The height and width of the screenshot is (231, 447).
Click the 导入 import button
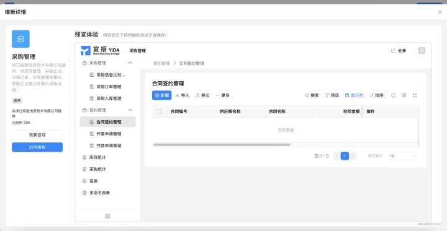(x=182, y=95)
